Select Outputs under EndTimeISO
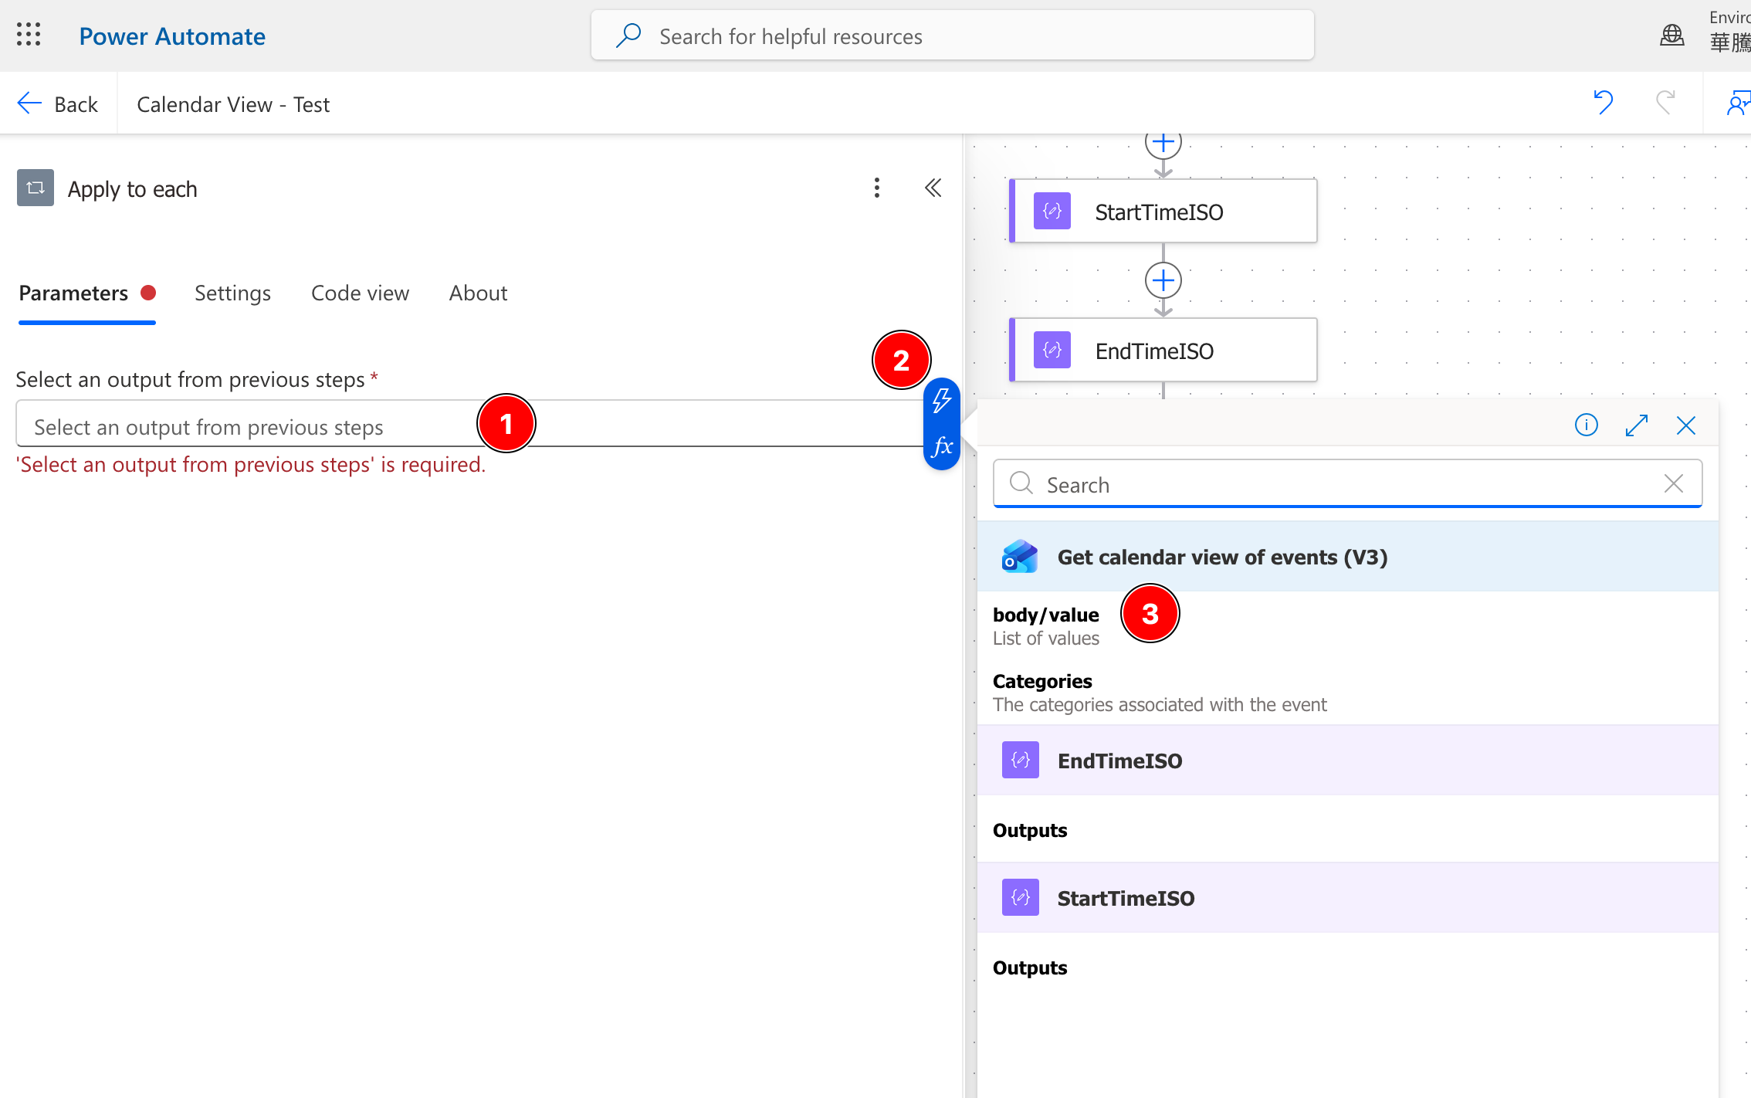 (1030, 830)
